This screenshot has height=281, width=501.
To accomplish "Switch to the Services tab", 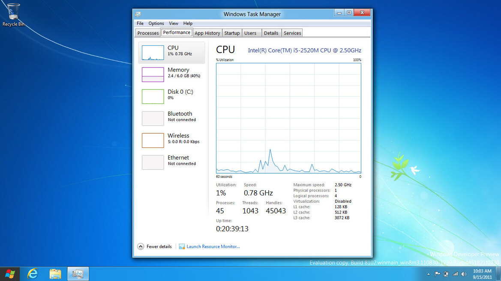I will pos(292,33).
